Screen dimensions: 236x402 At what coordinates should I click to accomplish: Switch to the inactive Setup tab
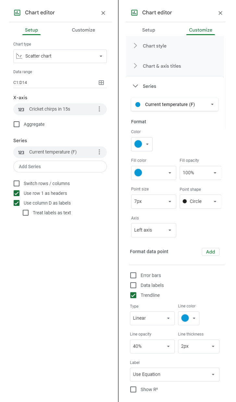tap(149, 30)
